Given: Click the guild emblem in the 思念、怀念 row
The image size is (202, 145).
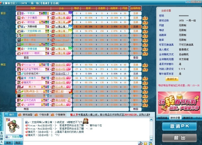Looking at the screenshot, I should (x=53, y=40).
